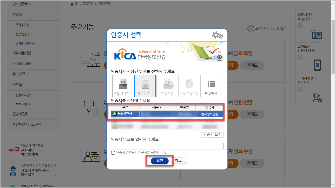Screen dimensions: 336x188
Task: Click the 고객지원 breadcrumb link
Action: click(88, 4)
